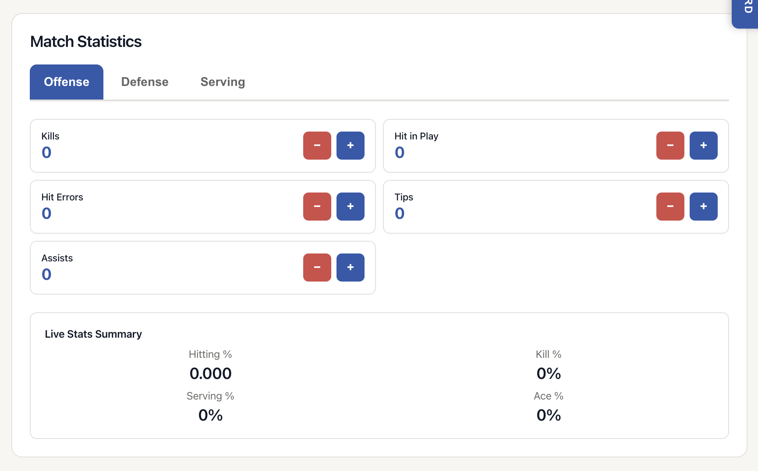The image size is (758, 471).
Task: Click the Kill % summary value
Action: [x=549, y=374]
